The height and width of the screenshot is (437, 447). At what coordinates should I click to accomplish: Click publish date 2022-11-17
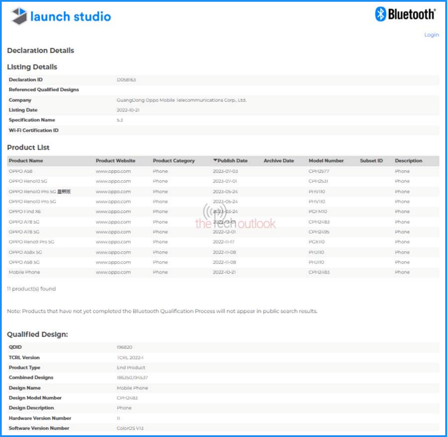click(223, 242)
